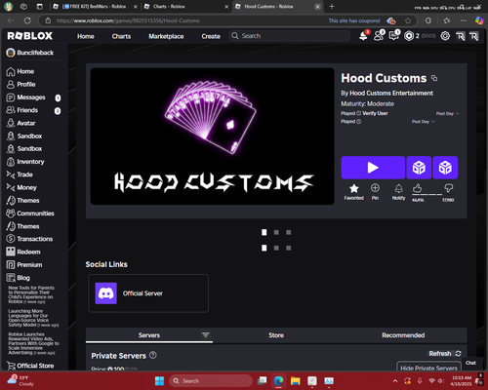Click the Discord Official Server icon
The width and height of the screenshot is (488, 390).
pos(105,293)
